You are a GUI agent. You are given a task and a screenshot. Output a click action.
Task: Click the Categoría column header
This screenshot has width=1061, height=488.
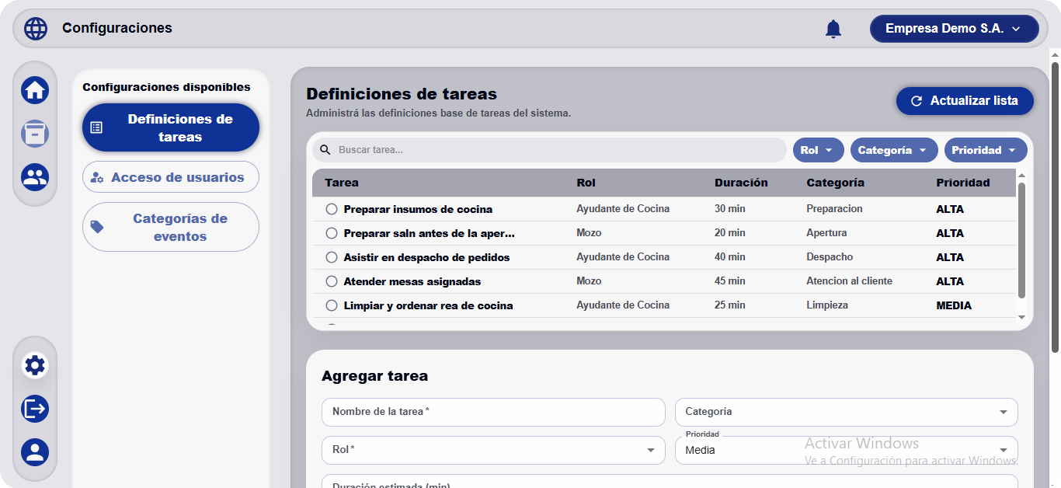click(835, 183)
